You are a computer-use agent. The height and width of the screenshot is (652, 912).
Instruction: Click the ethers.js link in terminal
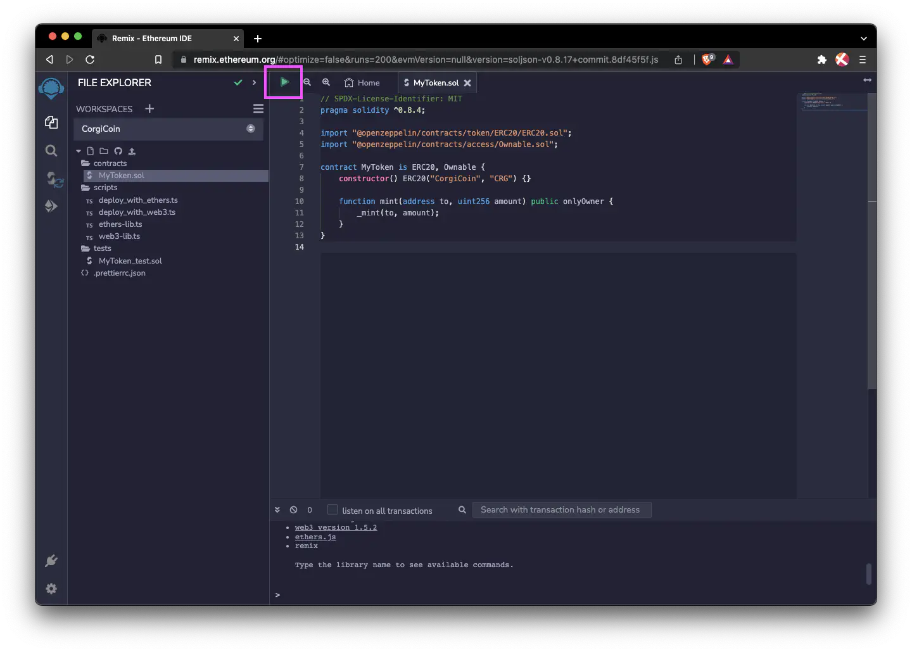315,537
